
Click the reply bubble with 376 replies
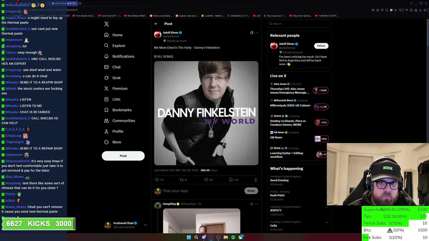tap(159, 180)
